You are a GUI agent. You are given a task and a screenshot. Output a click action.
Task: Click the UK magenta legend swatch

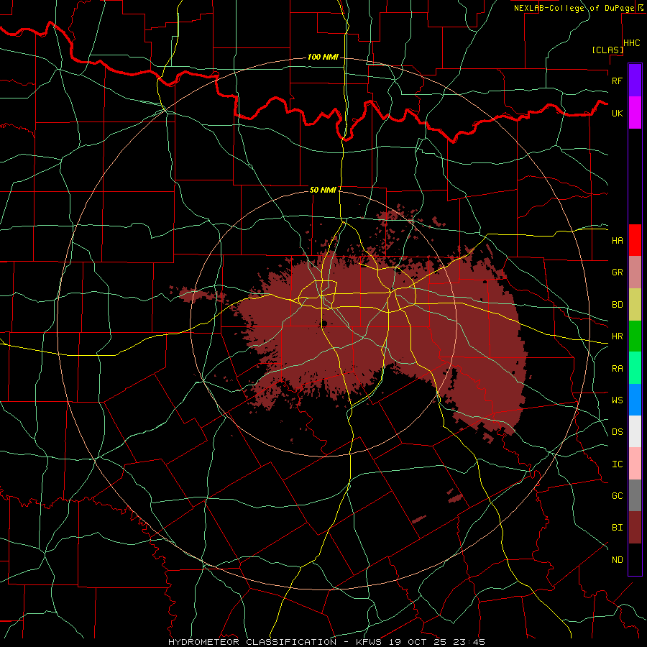[635, 113]
